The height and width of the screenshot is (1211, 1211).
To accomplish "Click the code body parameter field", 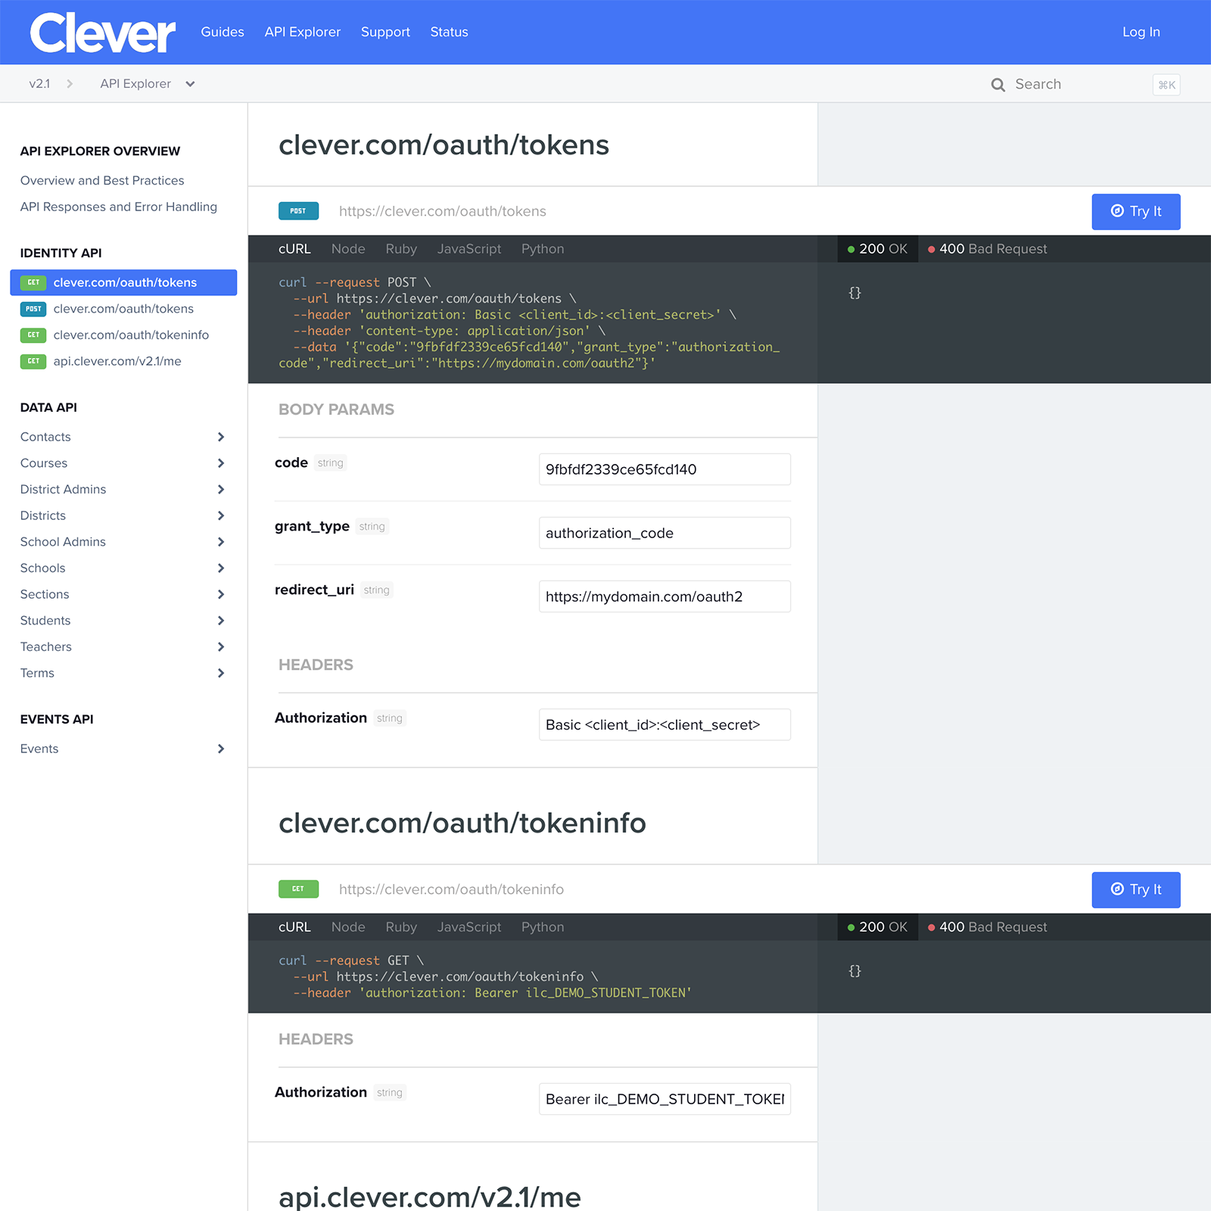I will [x=665, y=469].
